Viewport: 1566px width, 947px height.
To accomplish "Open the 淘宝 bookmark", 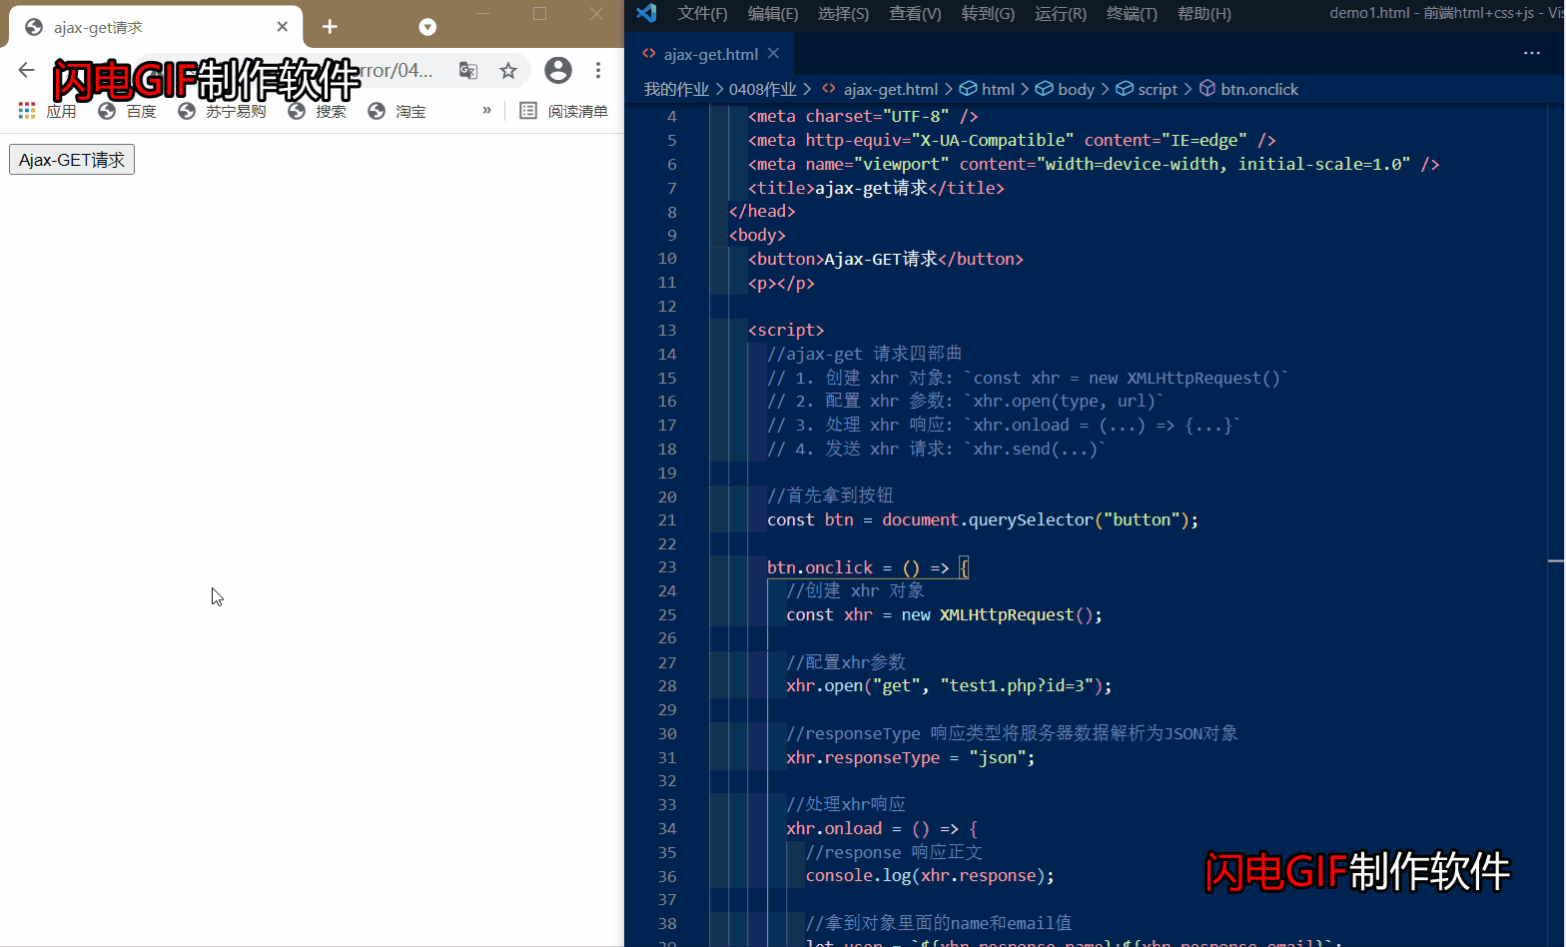I will 396,111.
